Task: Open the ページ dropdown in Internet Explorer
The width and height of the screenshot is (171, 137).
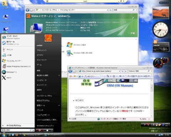Action: (131, 76)
